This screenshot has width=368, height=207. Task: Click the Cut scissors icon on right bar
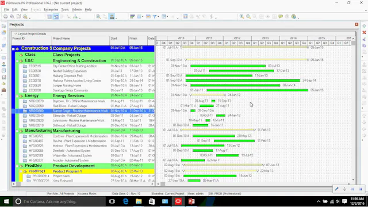[364, 39]
